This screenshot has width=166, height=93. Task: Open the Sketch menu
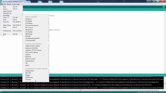pyautogui.click(x=9, y=4)
